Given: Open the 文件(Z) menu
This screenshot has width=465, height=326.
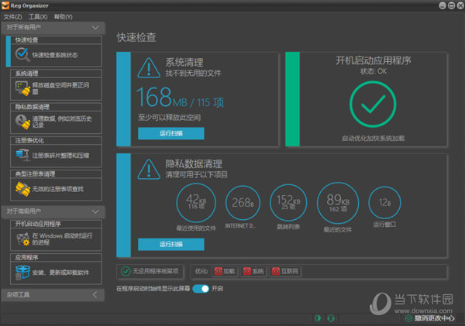Looking at the screenshot, I should 12,15.
